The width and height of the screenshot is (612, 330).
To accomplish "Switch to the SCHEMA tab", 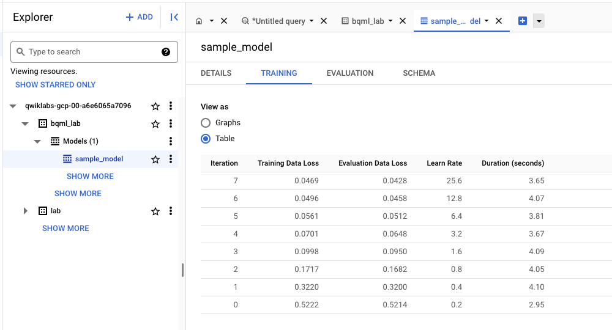I will click(x=419, y=73).
